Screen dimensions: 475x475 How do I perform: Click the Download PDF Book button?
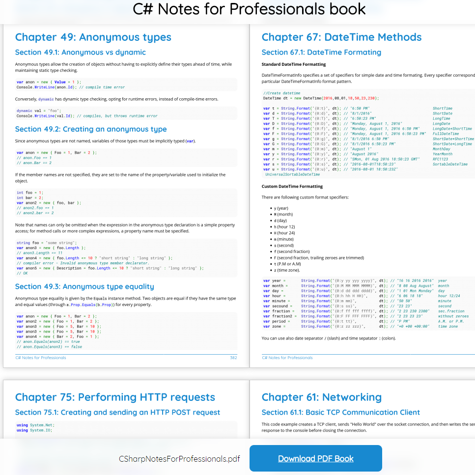tap(315, 458)
